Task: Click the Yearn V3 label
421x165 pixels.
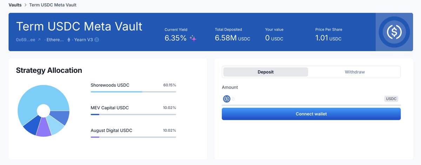Action: click(x=83, y=40)
